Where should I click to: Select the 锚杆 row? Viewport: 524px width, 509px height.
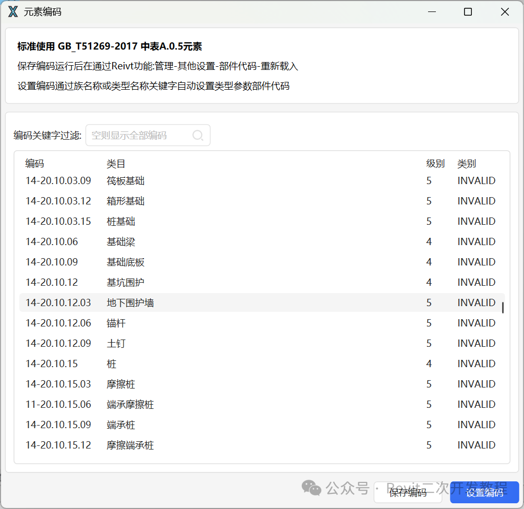point(262,323)
